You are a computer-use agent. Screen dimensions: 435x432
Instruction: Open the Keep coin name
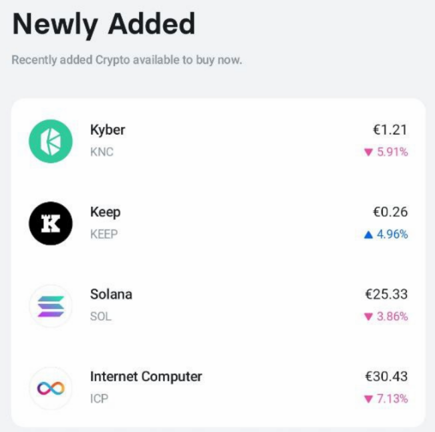pos(106,212)
